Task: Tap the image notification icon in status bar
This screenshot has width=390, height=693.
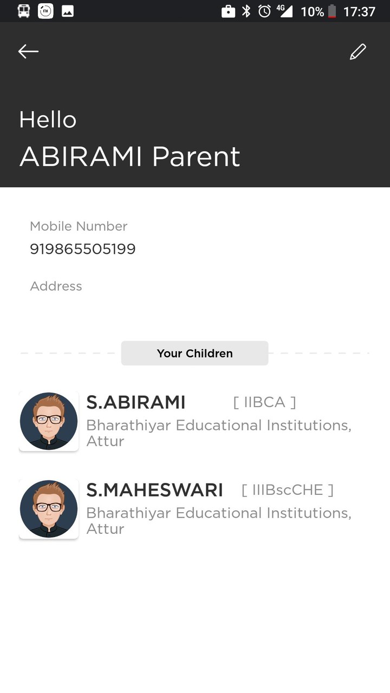Action: coord(68,11)
